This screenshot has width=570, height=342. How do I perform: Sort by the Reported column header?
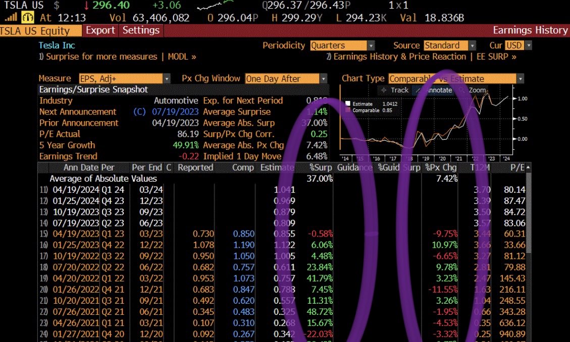tap(195, 167)
